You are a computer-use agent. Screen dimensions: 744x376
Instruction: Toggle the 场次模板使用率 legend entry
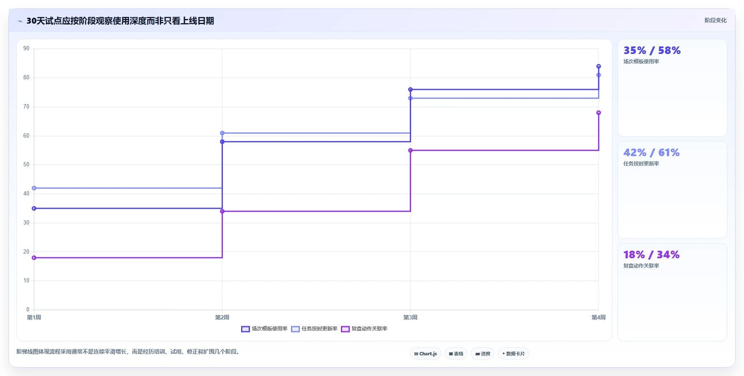coord(264,329)
